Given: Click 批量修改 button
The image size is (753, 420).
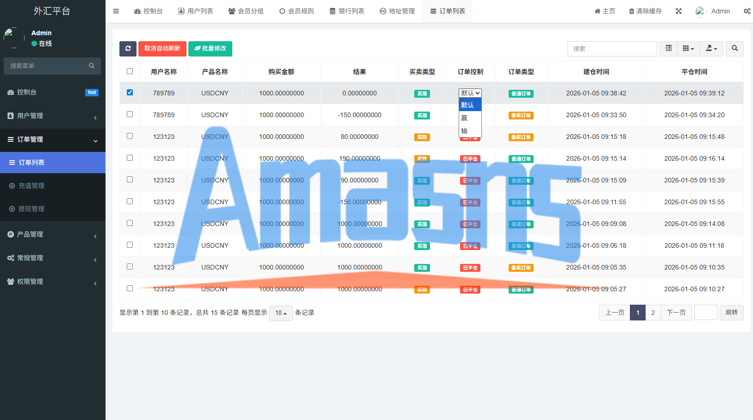Looking at the screenshot, I should coord(210,49).
